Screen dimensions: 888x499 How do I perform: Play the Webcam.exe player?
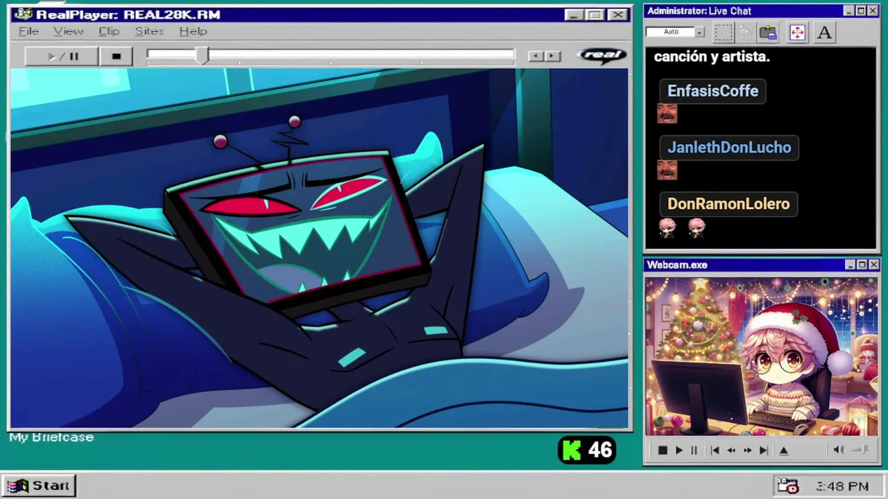point(678,450)
